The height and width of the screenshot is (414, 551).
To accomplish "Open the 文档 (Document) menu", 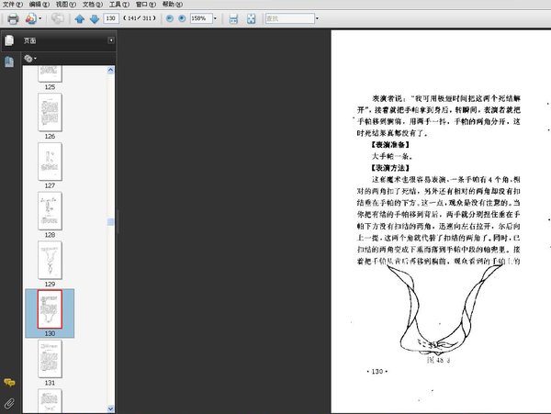I will (93, 5).
